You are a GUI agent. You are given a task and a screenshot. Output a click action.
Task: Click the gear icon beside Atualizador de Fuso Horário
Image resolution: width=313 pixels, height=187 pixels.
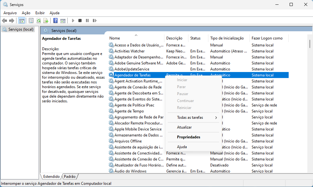tap(111, 165)
